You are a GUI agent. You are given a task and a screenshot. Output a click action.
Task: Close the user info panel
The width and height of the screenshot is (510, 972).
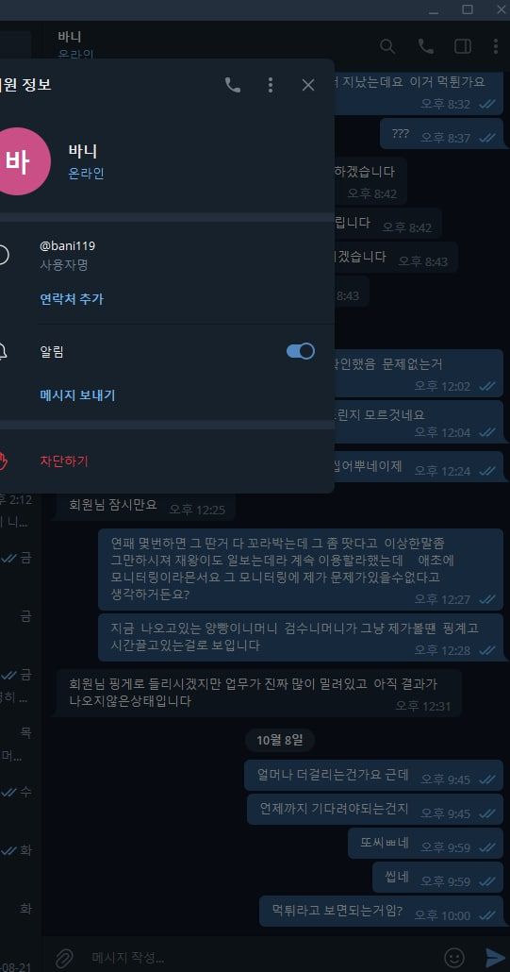[308, 85]
